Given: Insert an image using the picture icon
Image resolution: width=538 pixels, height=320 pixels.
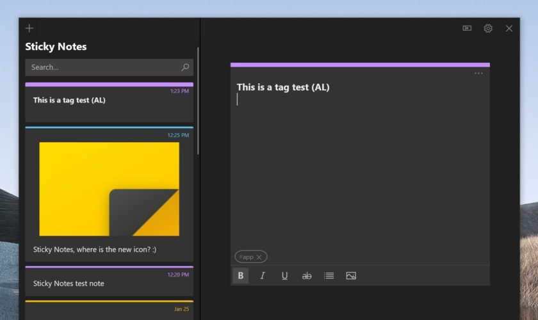Looking at the screenshot, I should click(x=351, y=276).
